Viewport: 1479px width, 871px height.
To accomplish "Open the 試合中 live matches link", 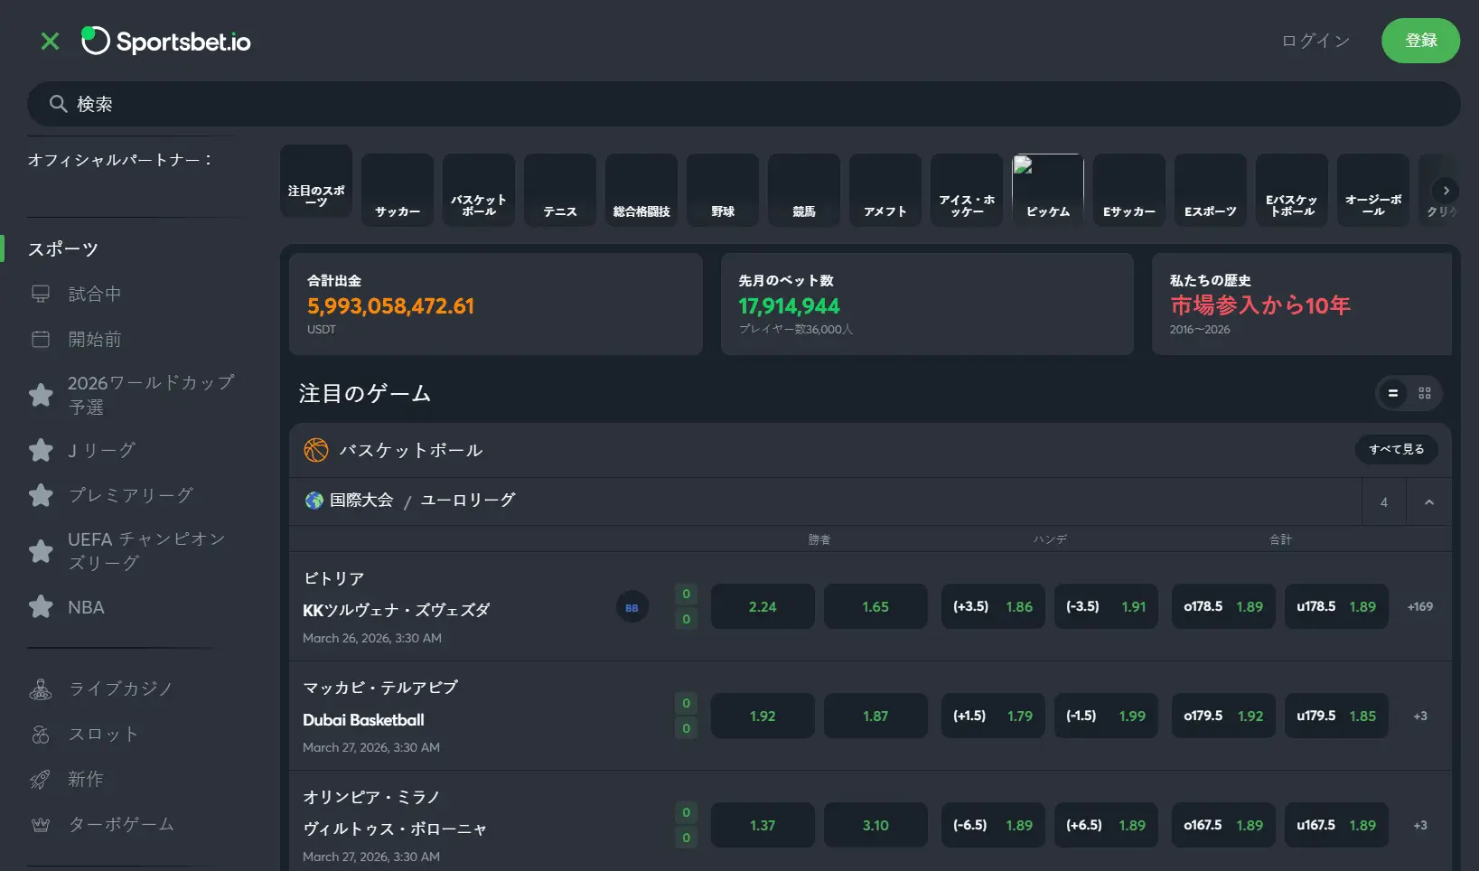I will click(x=95, y=294).
